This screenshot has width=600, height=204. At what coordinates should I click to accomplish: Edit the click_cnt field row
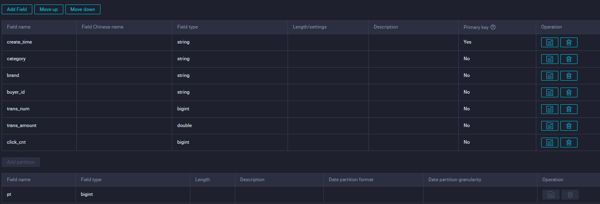pyautogui.click(x=549, y=143)
